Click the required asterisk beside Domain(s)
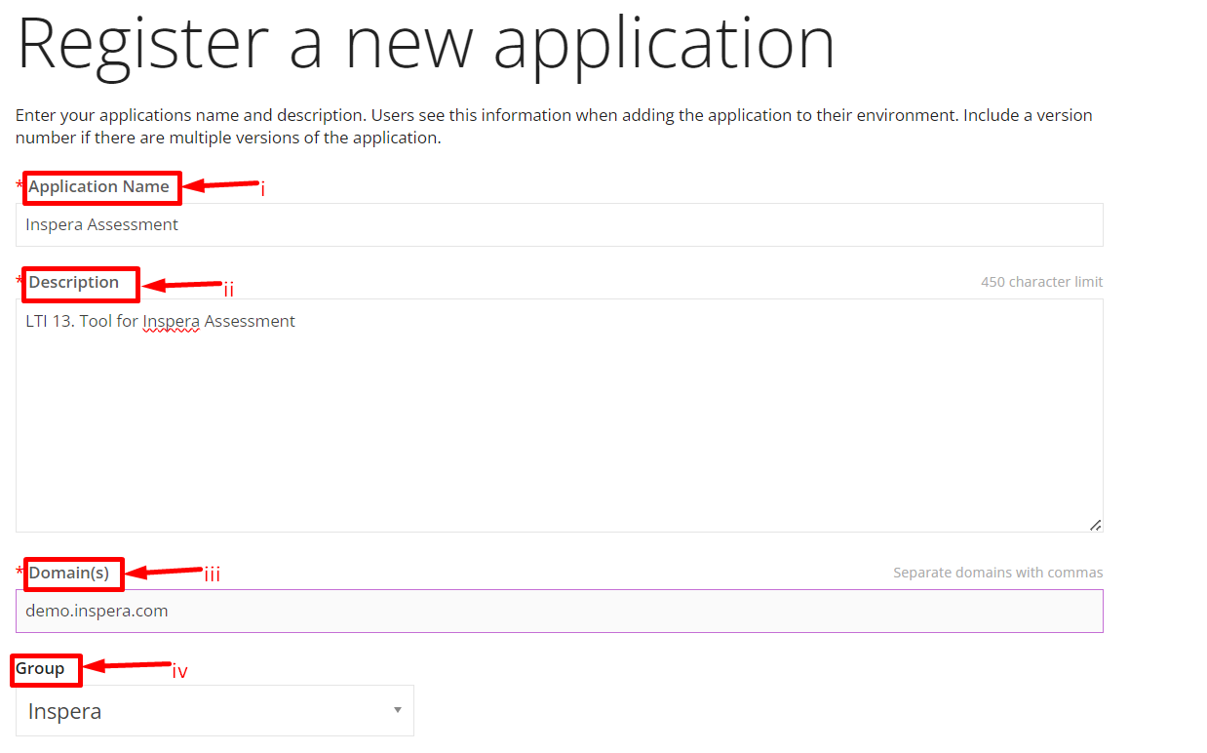The image size is (1207, 753). [19, 571]
